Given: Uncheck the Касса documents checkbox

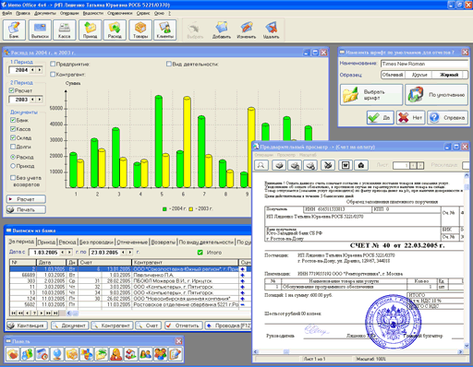Looking at the screenshot, I should coord(13,129).
